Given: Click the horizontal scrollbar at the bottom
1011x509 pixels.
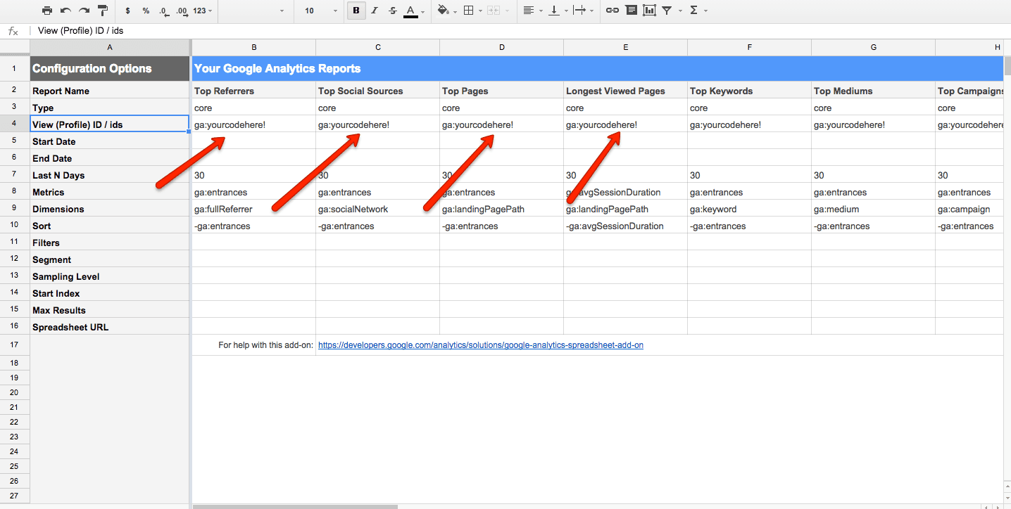Looking at the screenshot, I should click(295, 506).
